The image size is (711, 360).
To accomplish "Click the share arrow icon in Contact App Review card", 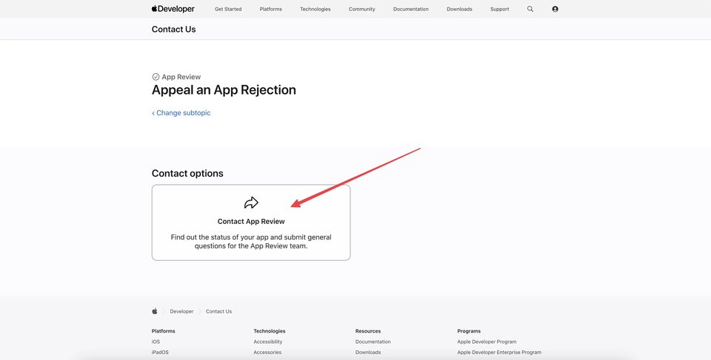I will coord(251,203).
